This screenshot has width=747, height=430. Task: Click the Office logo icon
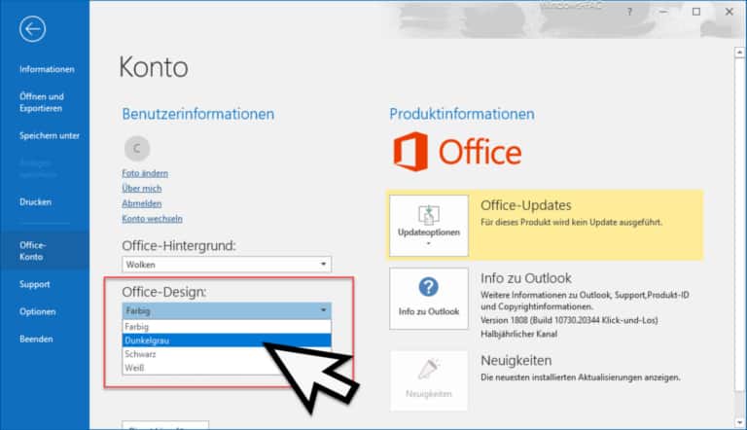pyautogui.click(x=410, y=152)
